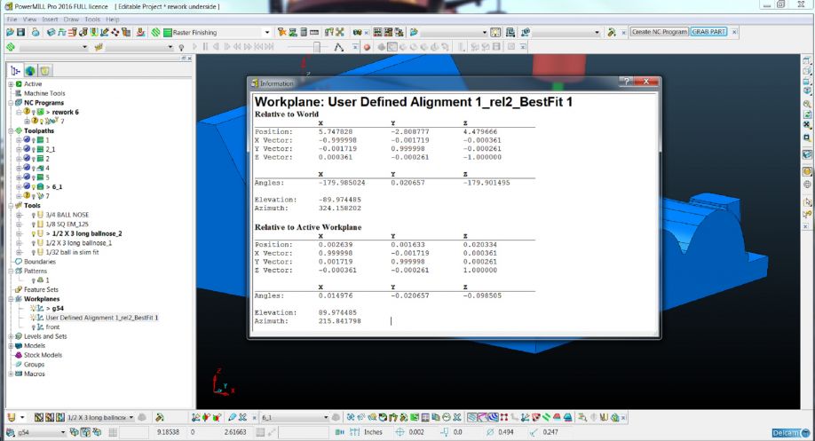815x441 pixels.
Task: Click the toolpath strategies icon beside Raster Finishing
Action: coord(155,32)
